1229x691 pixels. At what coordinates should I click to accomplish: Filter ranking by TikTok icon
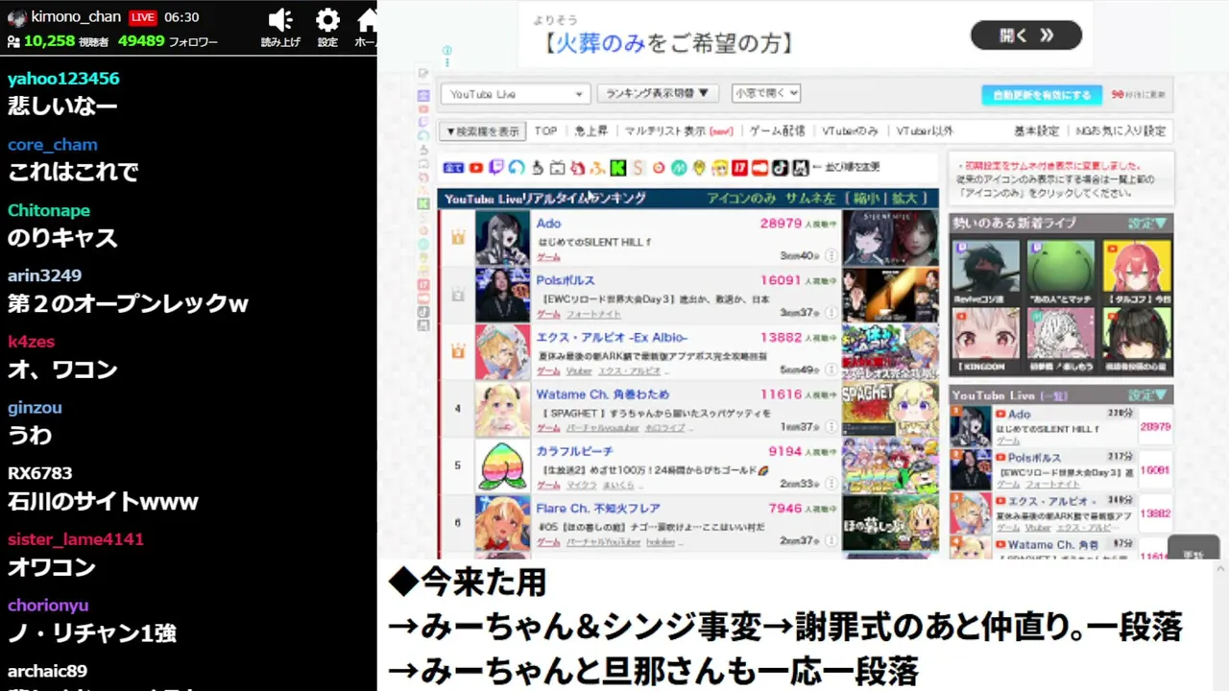(x=780, y=168)
